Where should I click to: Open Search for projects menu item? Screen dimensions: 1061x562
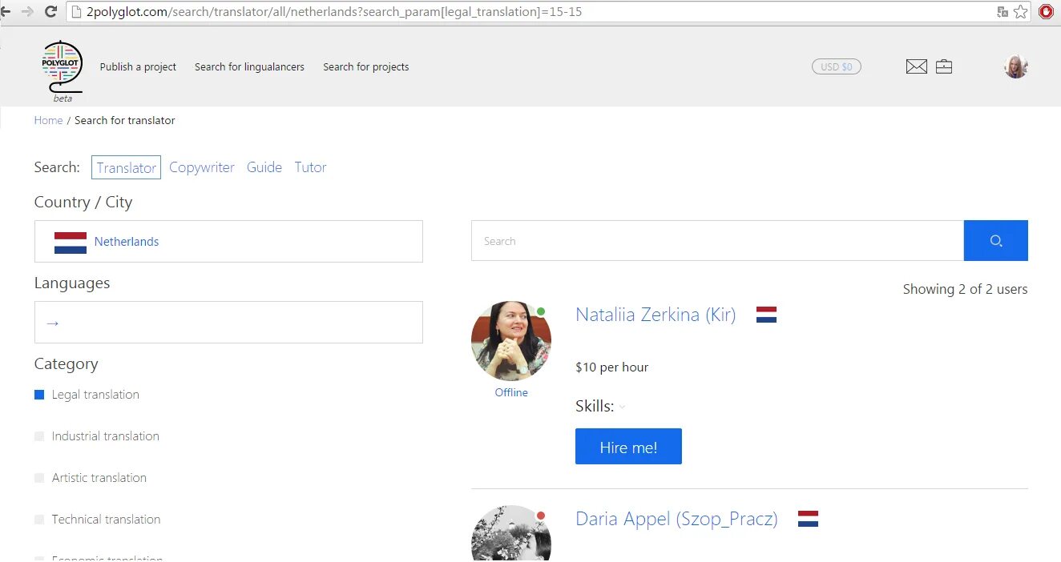pos(366,67)
